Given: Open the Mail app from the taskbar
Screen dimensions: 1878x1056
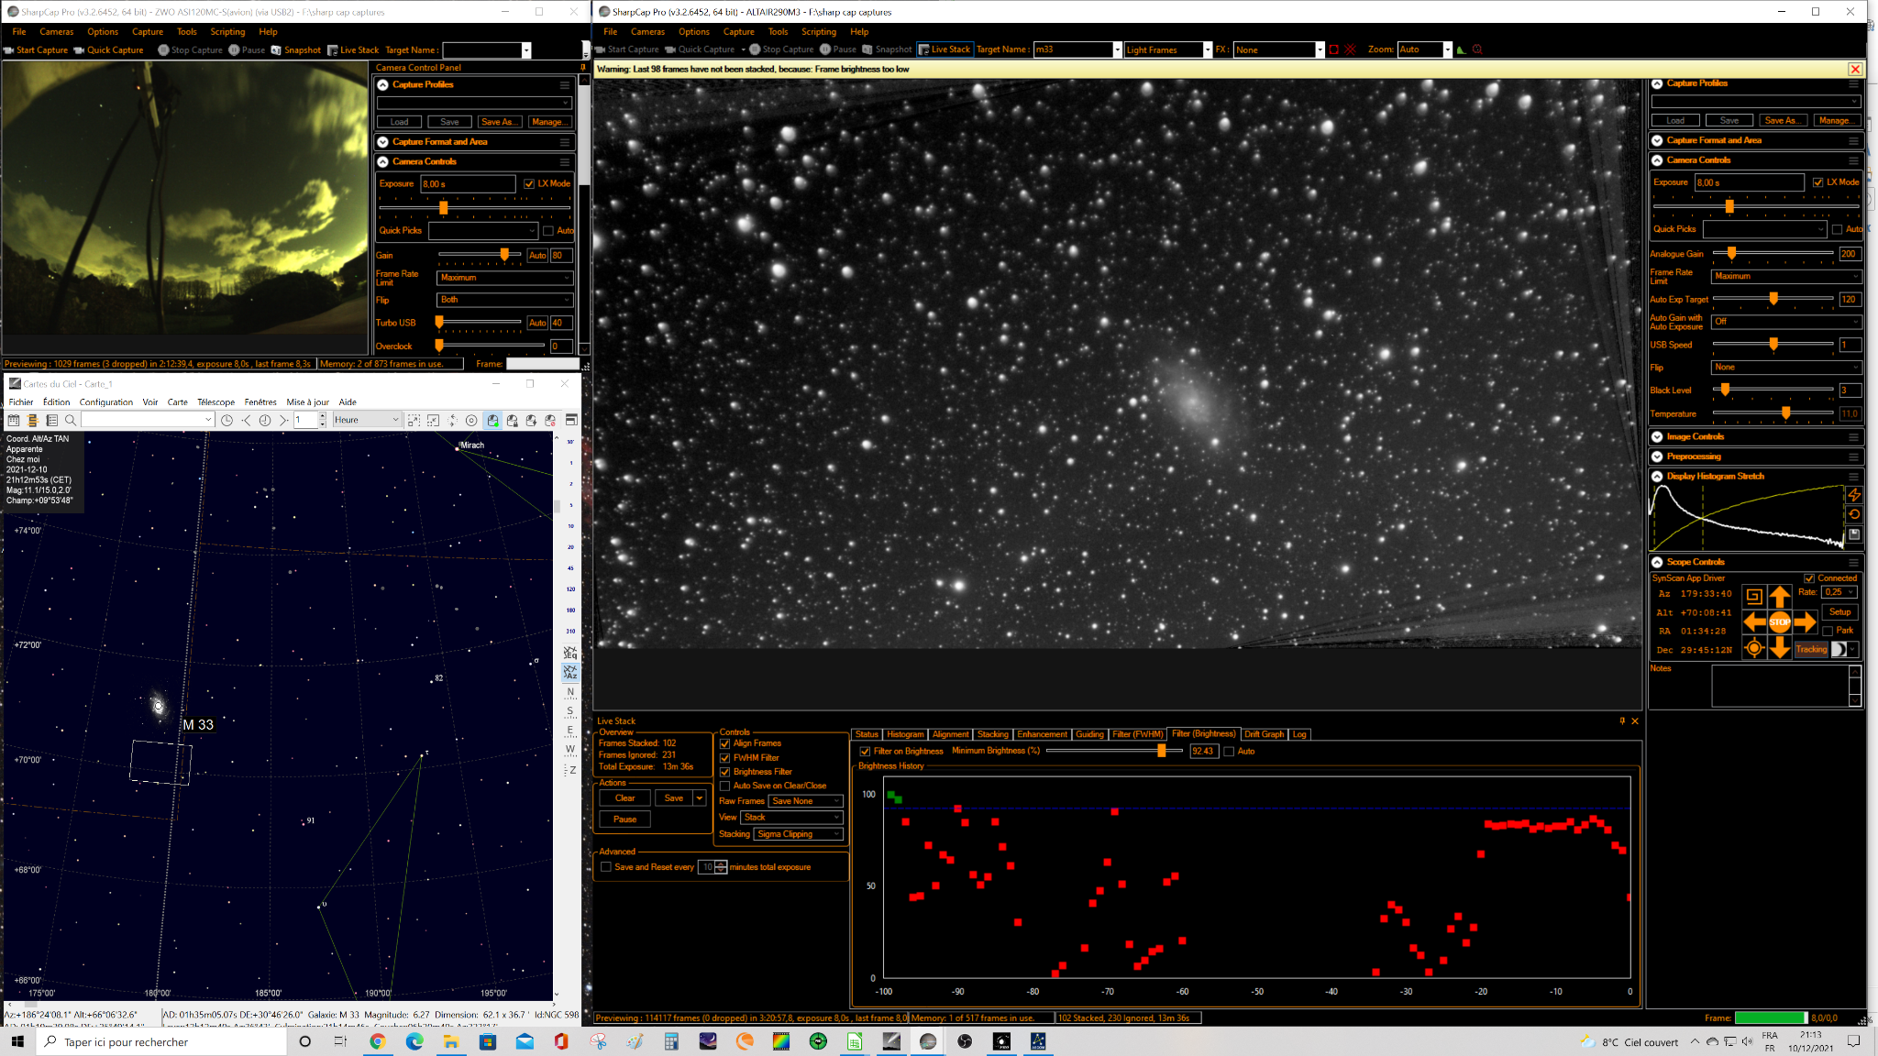Looking at the screenshot, I should [x=525, y=1041].
